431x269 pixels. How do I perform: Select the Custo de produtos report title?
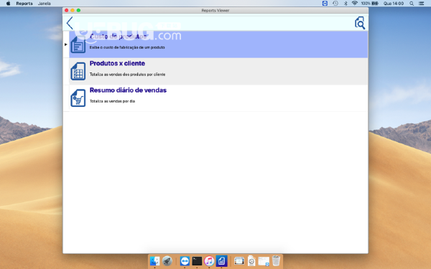point(119,37)
